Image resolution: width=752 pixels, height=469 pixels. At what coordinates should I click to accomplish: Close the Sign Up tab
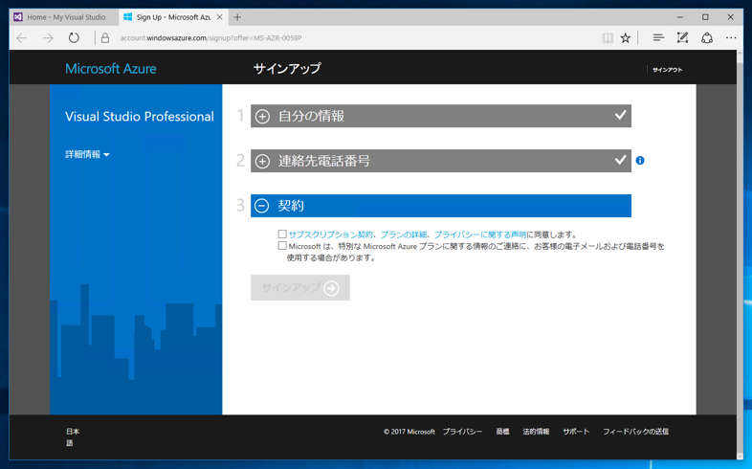pyautogui.click(x=220, y=17)
